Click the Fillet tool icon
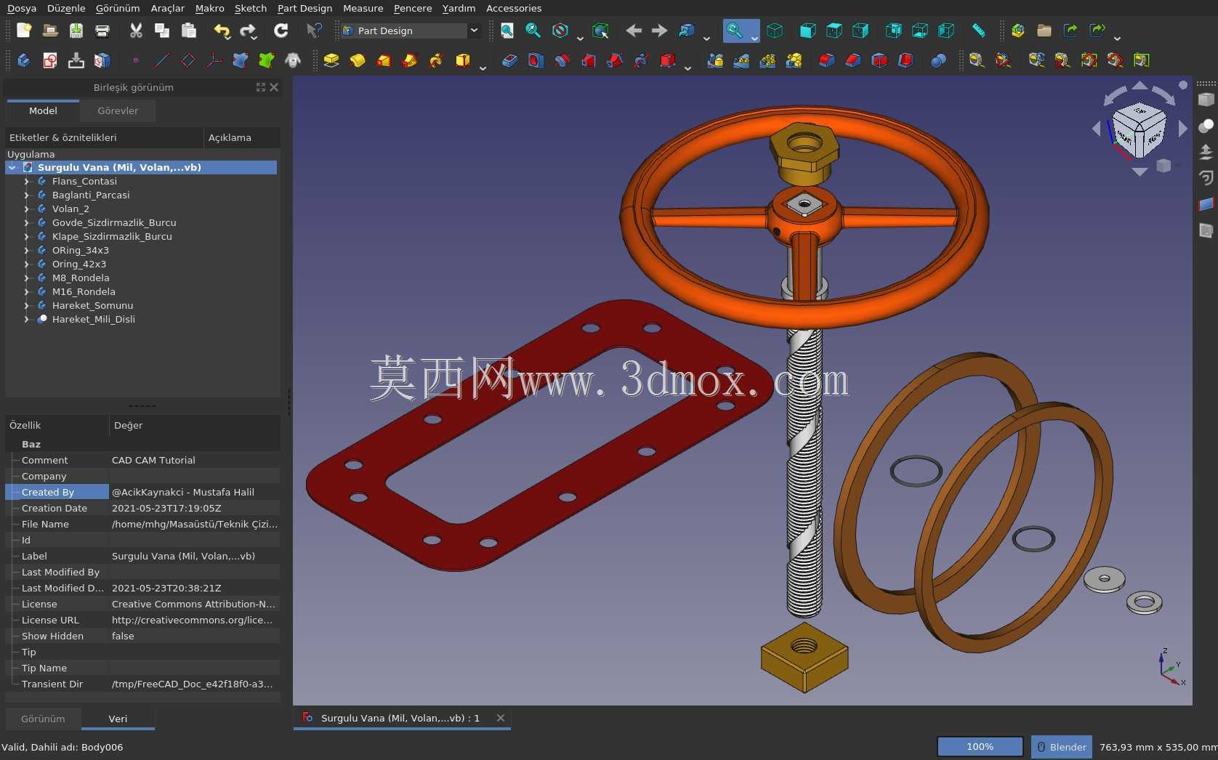1218x760 pixels. [827, 60]
